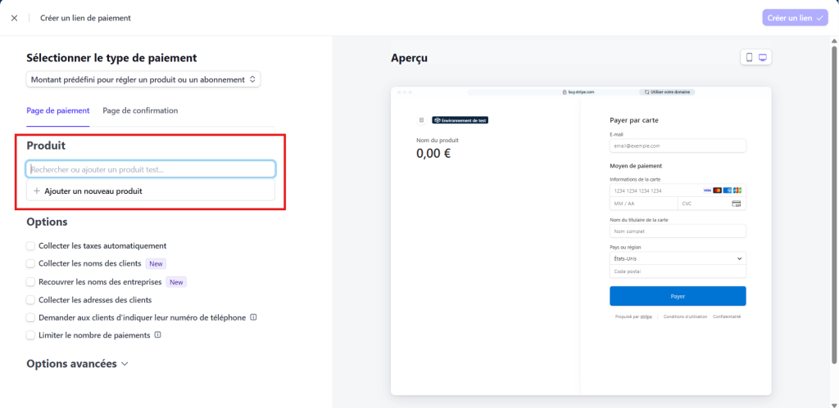The width and height of the screenshot is (839, 408).
Task: Switch preview to mobile view icon
Action: click(749, 57)
